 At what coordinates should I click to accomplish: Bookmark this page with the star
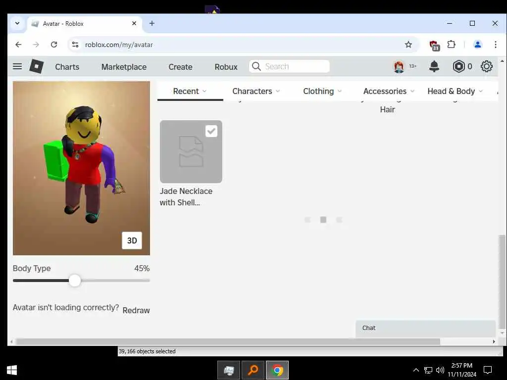pos(408,45)
